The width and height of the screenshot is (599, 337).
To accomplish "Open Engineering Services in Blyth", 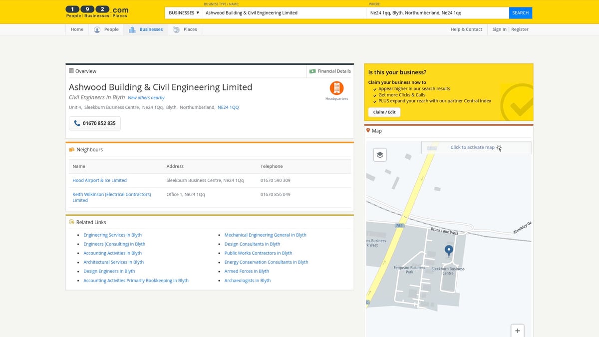I will 112,235.
